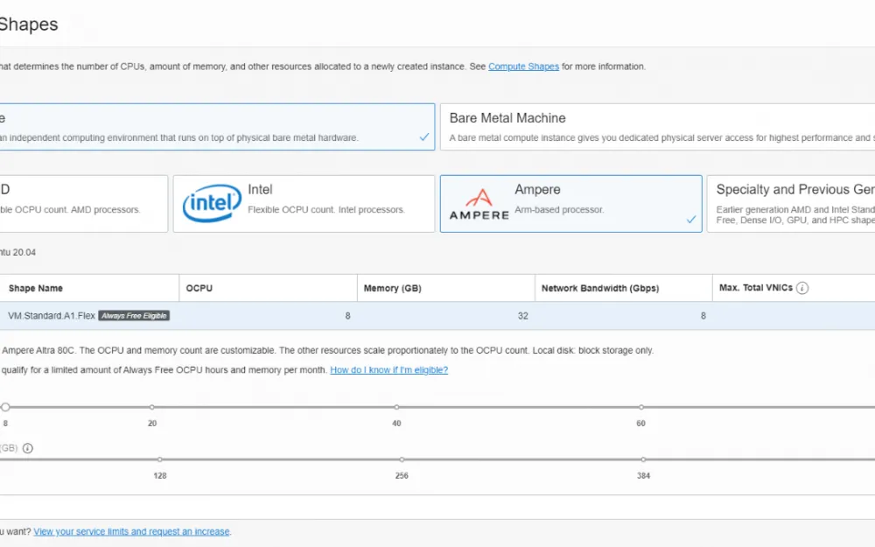This screenshot has height=547, width=875.
Task: Choose the Ampere shape series card
Action: (x=570, y=204)
